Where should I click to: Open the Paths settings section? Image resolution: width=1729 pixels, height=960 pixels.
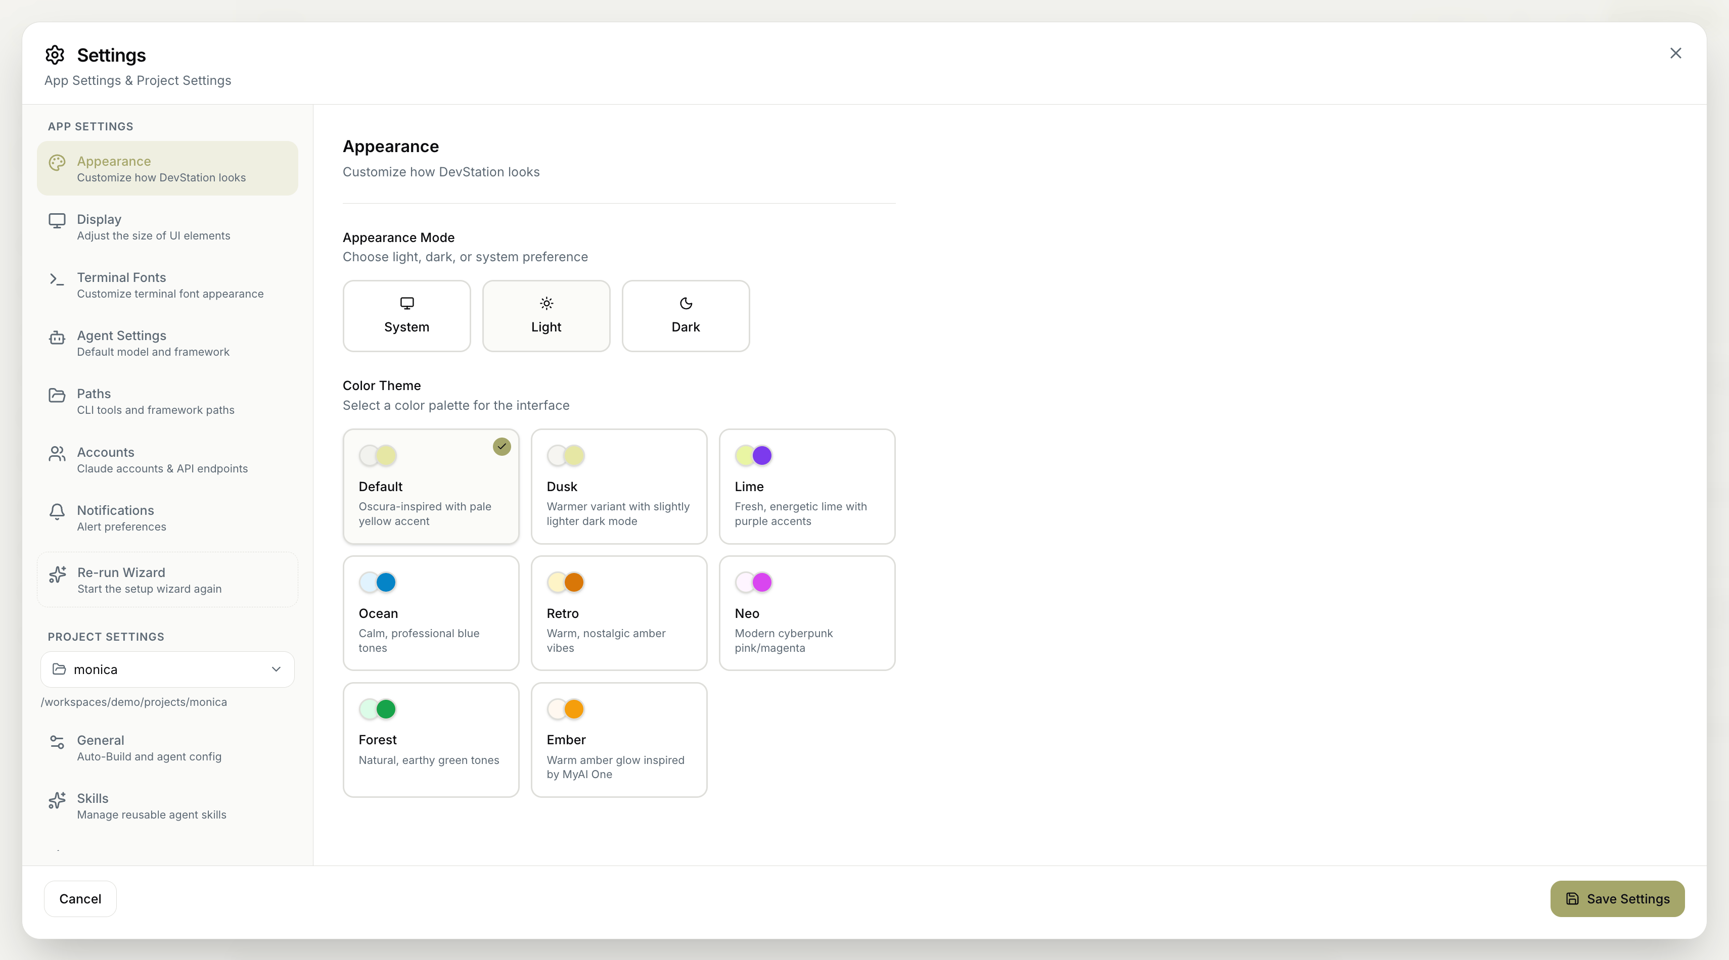coord(167,401)
